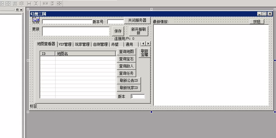Click the equal vertical spacing icon
Screen dimensions: 276x138
point(36,3)
